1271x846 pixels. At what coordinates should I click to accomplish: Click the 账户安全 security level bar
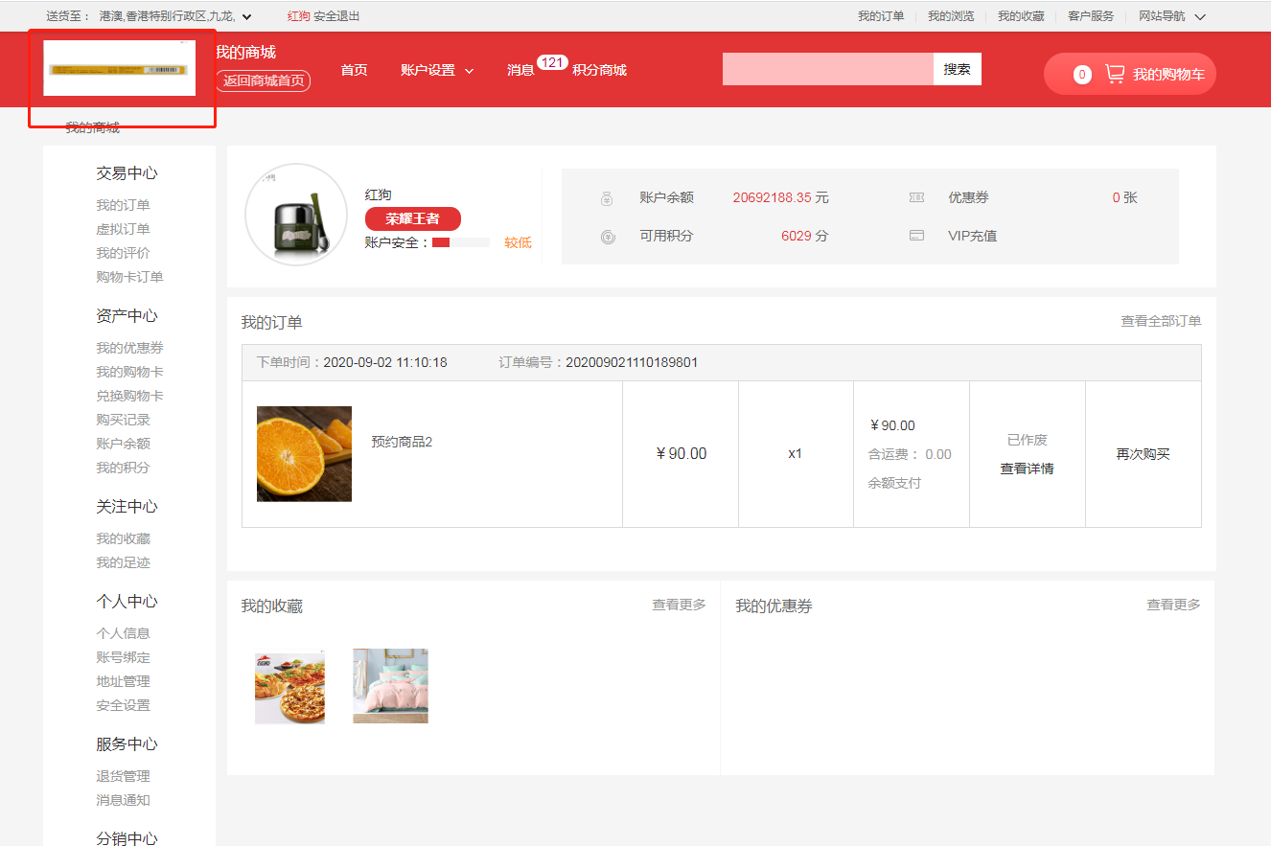(x=461, y=242)
